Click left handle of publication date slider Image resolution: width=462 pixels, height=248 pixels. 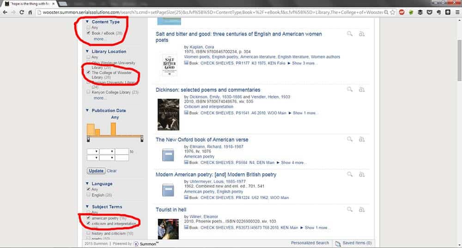click(88, 139)
